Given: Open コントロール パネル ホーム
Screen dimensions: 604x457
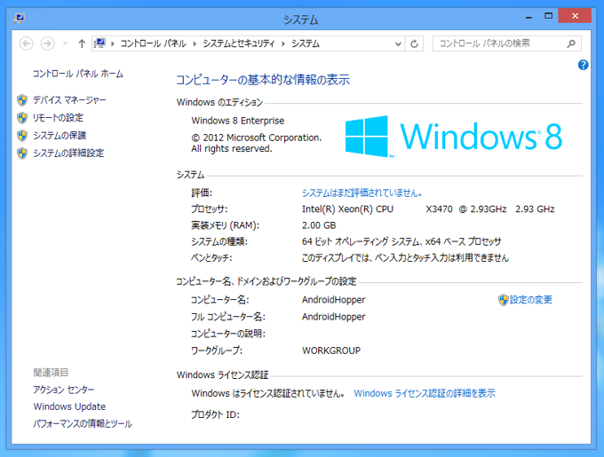Looking at the screenshot, I should [x=78, y=74].
